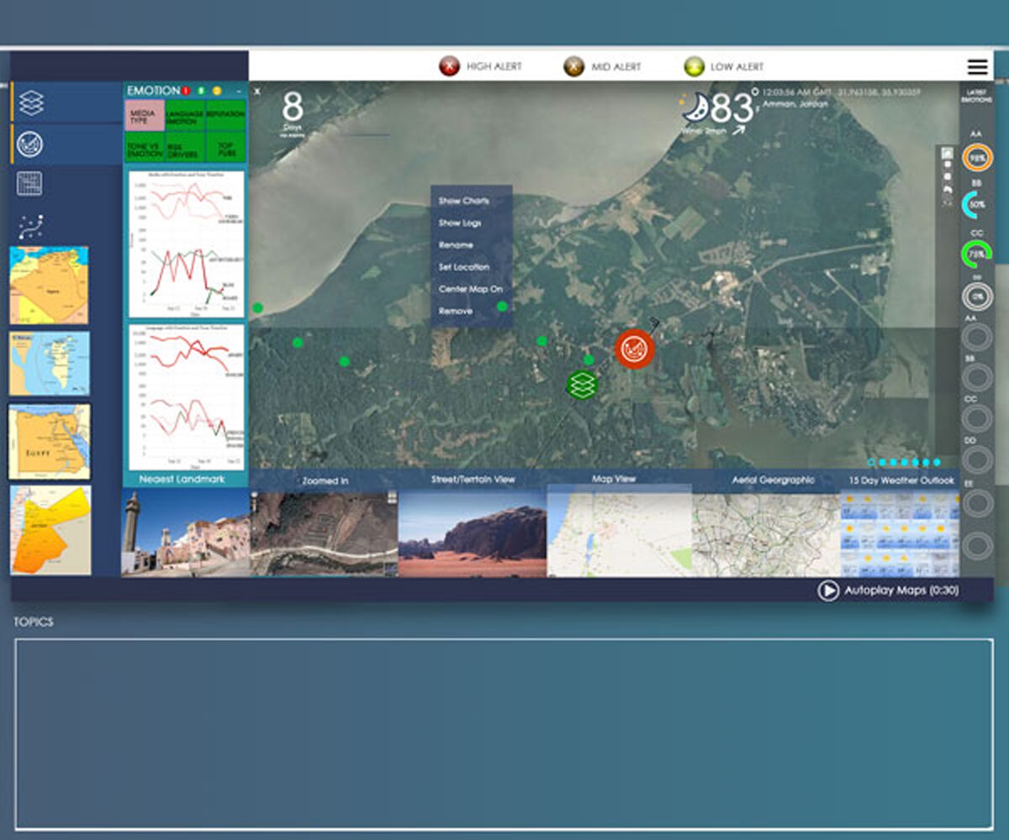Open the stacked layers sidebar icon

point(31,102)
